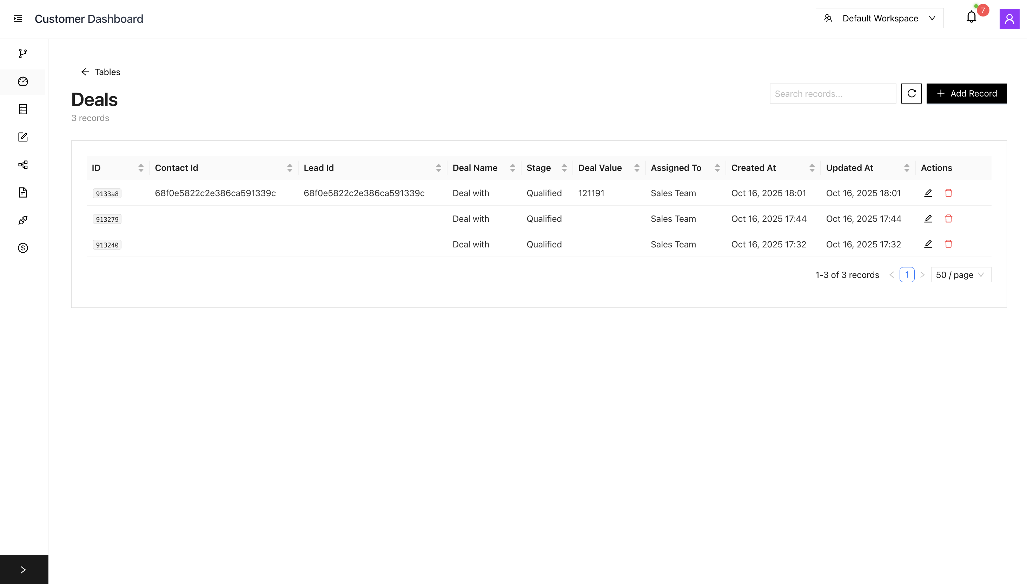This screenshot has height=584, width=1027.
Task: Expand the sidebar with bottom chevron
Action: 23,570
